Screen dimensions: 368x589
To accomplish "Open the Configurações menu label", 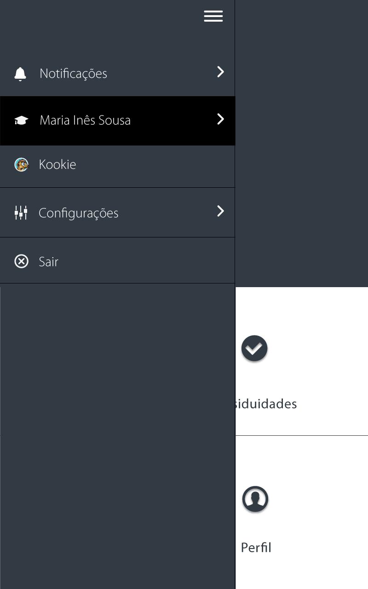I will pos(79,213).
